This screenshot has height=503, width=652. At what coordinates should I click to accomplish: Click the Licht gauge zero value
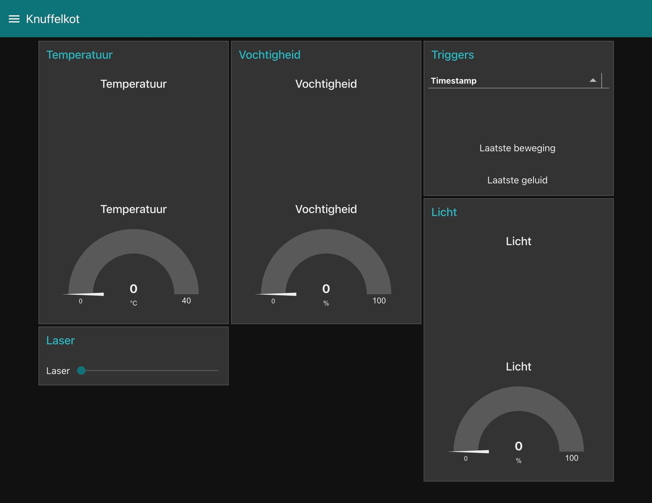518,446
